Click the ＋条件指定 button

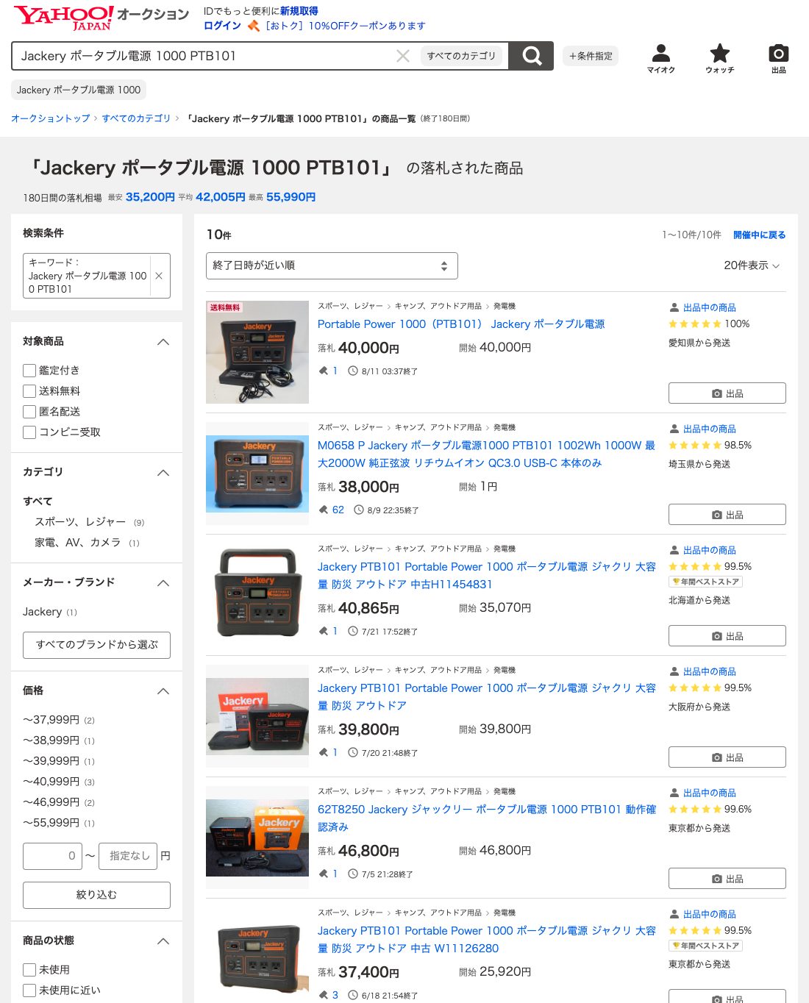pyautogui.click(x=591, y=56)
